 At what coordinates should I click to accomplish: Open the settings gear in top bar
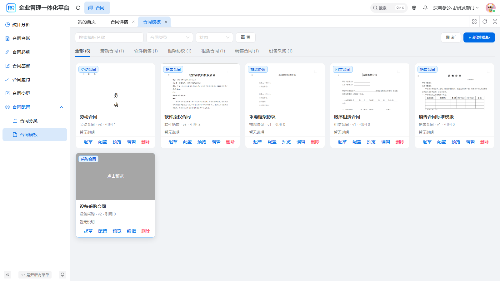coord(414,8)
